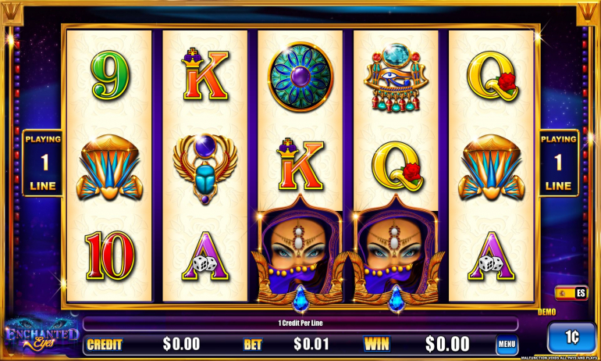The height and width of the screenshot is (361, 601).
Task: Click the Enchanted Eyes game logo
Action: click(x=41, y=337)
